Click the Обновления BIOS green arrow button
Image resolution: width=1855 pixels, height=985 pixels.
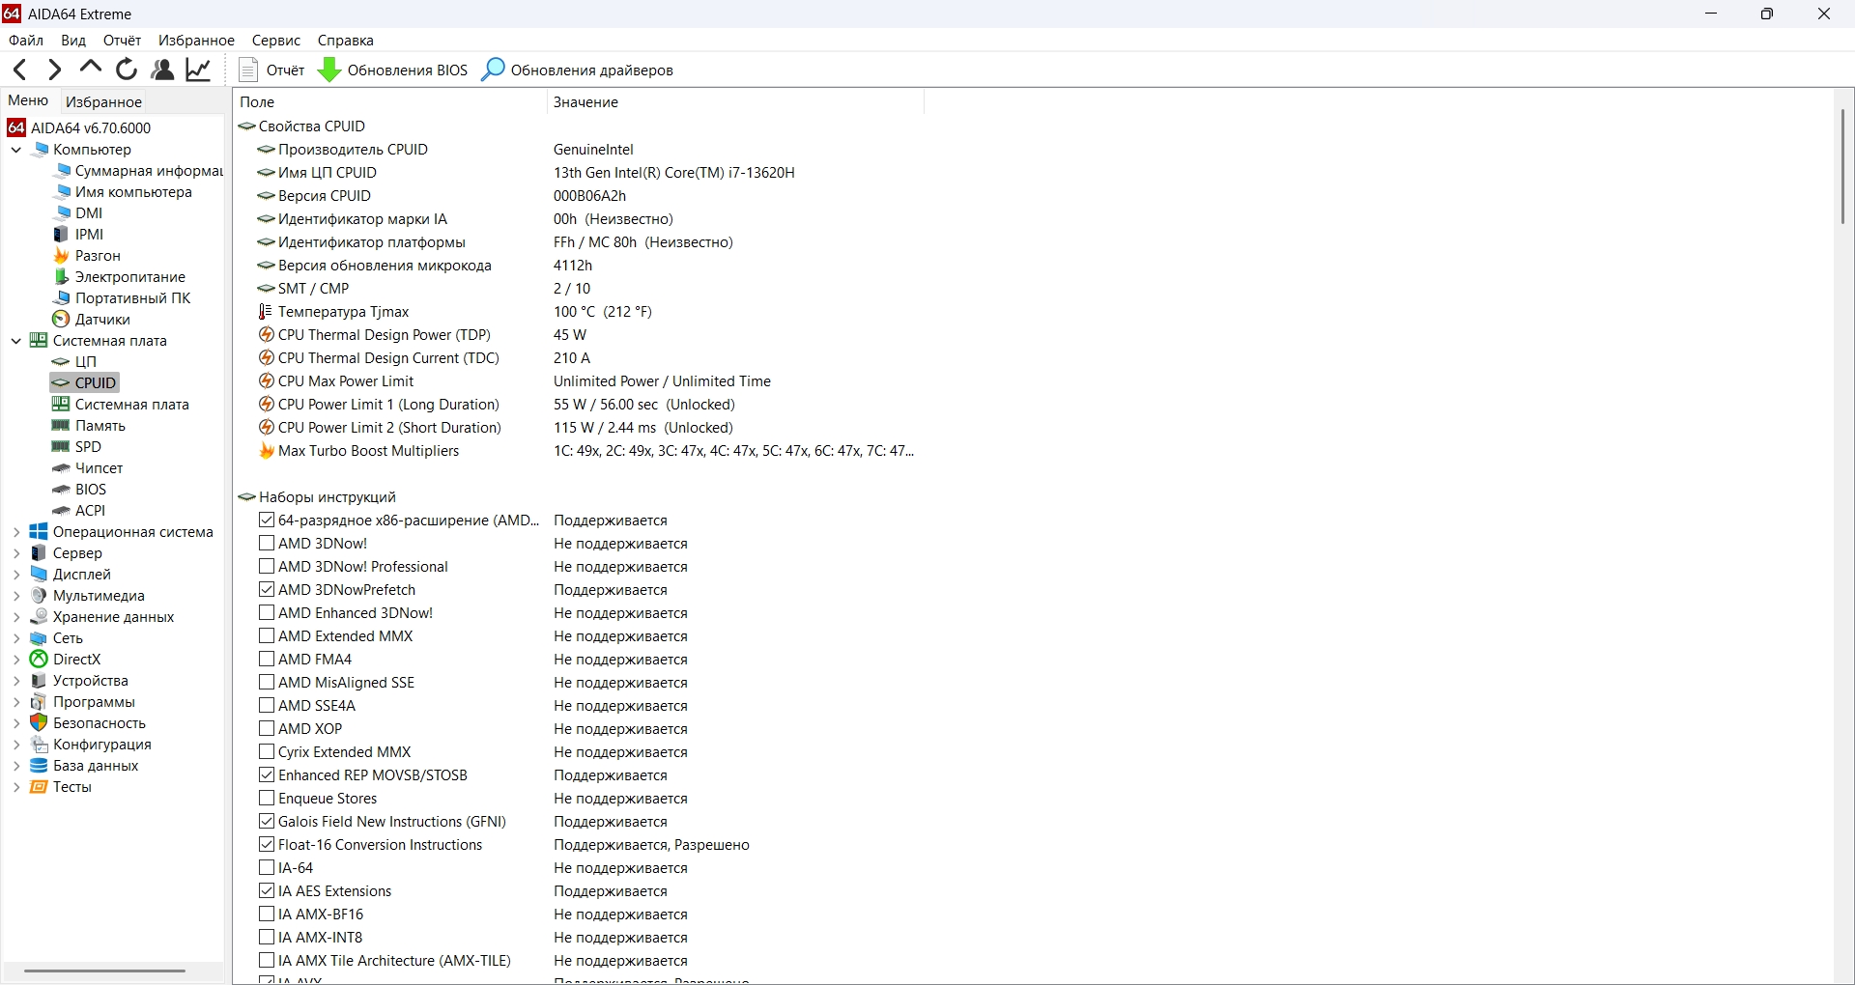point(392,70)
